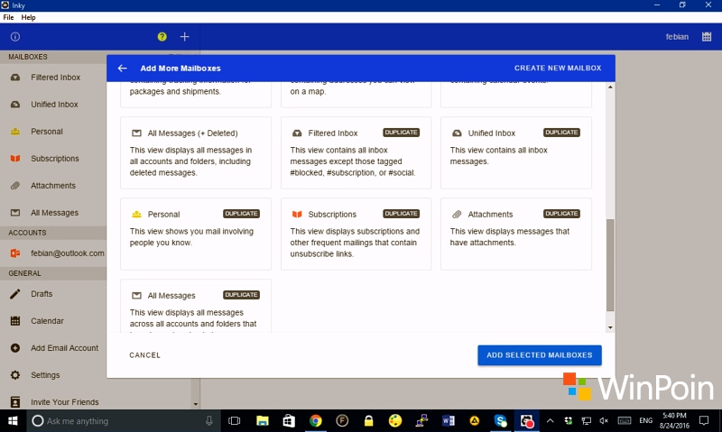Screen dimensions: 722x432
Task: Select the All Messages (+ Deleted) mailbox card
Action: click(x=195, y=152)
